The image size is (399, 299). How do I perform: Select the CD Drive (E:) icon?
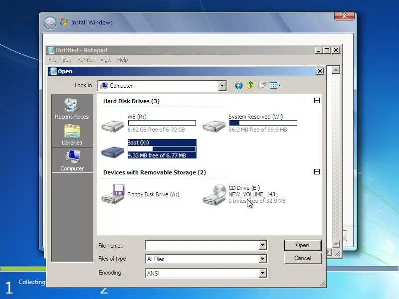point(214,195)
